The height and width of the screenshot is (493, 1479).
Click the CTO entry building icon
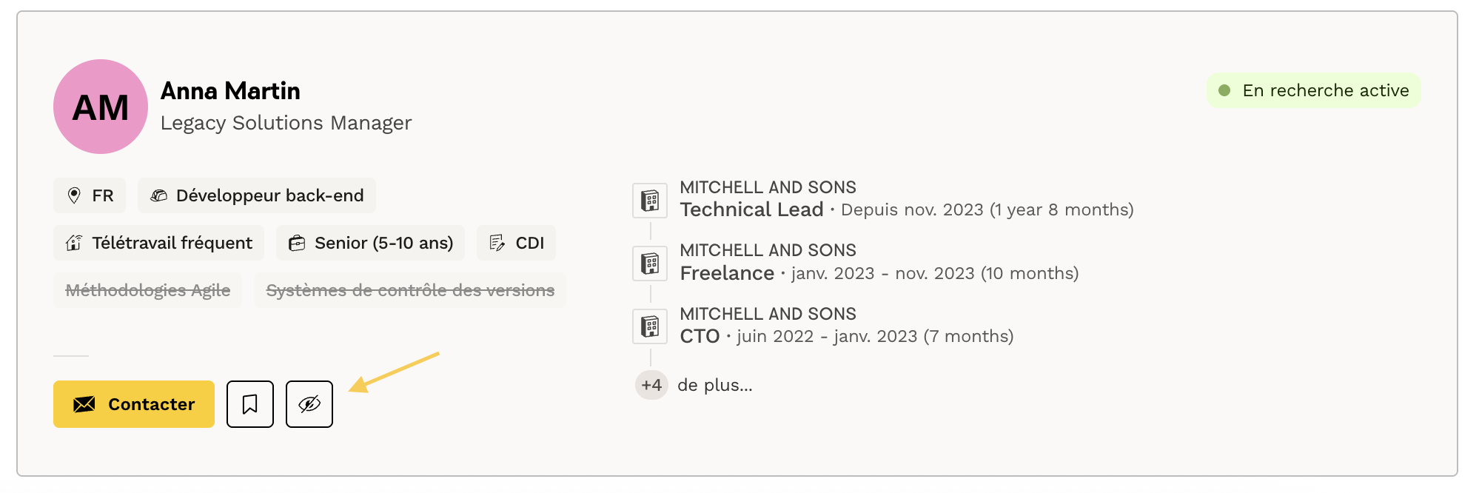tap(650, 326)
